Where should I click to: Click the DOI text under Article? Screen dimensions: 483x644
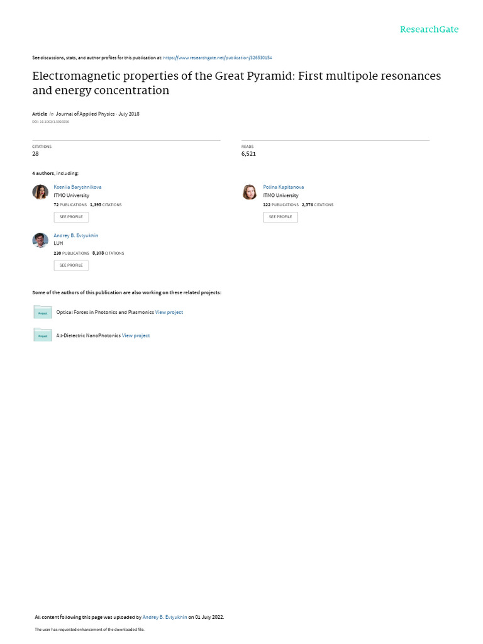[x=51, y=121]
